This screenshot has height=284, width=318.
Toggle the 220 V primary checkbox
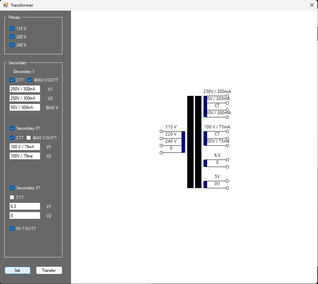pyautogui.click(x=12, y=37)
